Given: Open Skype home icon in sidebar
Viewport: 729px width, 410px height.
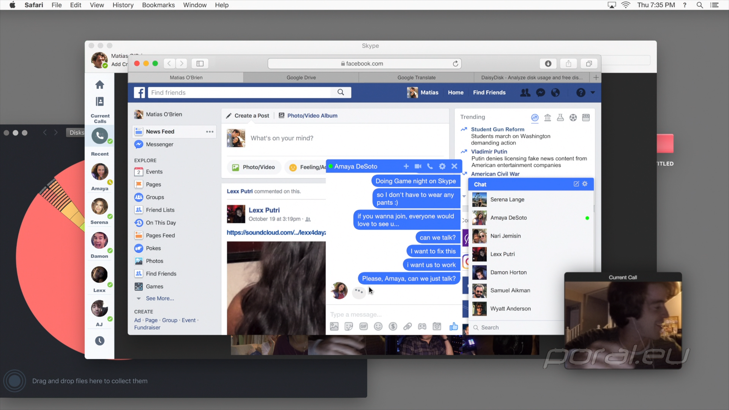Looking at the screenshot, I should coord(99,85).
